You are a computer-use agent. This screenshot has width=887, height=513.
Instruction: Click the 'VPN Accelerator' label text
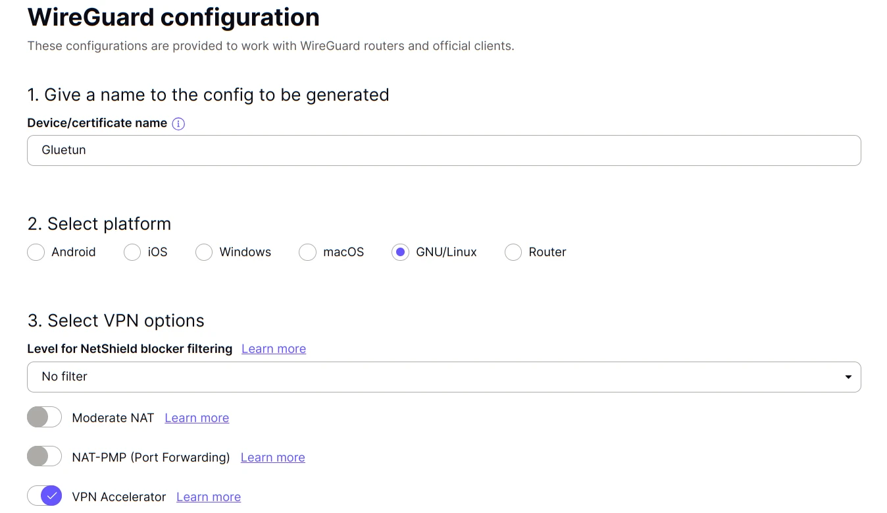[x=118, y=497]
